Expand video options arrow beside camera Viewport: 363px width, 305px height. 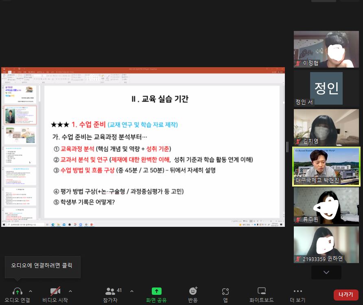click(70, 291)
